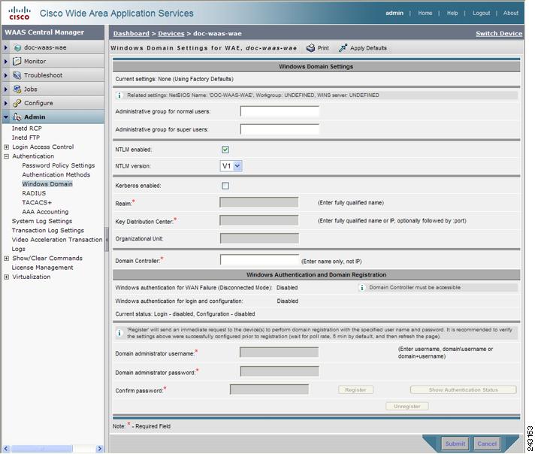Click the Domain administrator username field
Viewport: 535px width, 454px height.
279,353
